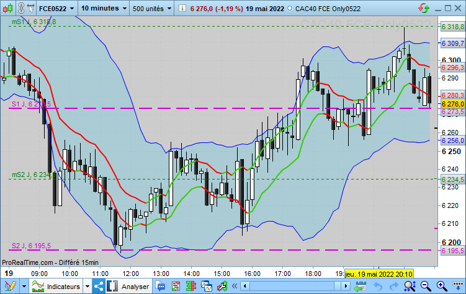The height and width of the screenshot is (294, 466).
Task: Click the scrollbar left arrow
Action: (x=245, y=286)
